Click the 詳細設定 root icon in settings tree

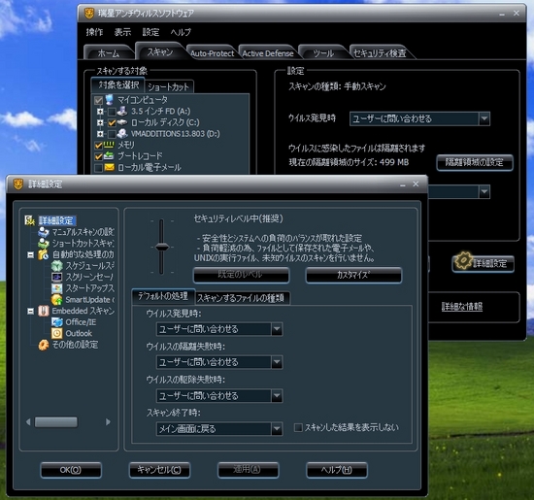tap(30, 220)
